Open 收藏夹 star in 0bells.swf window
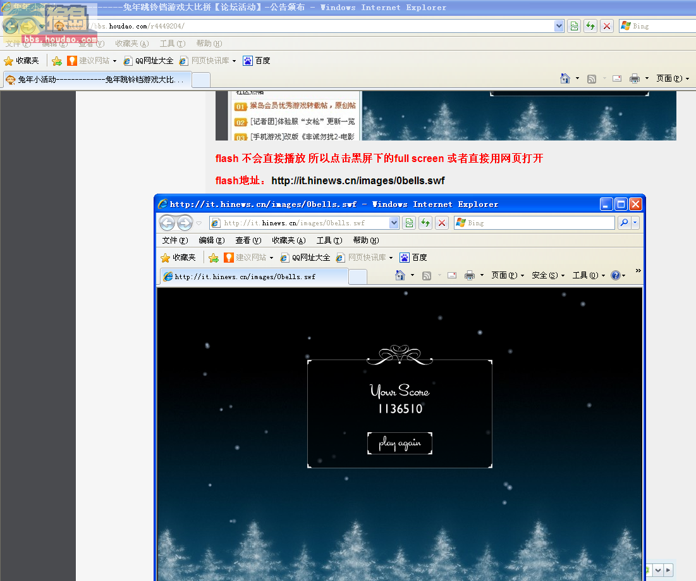Viewport: 696px width, 581px height. (178, 258)
